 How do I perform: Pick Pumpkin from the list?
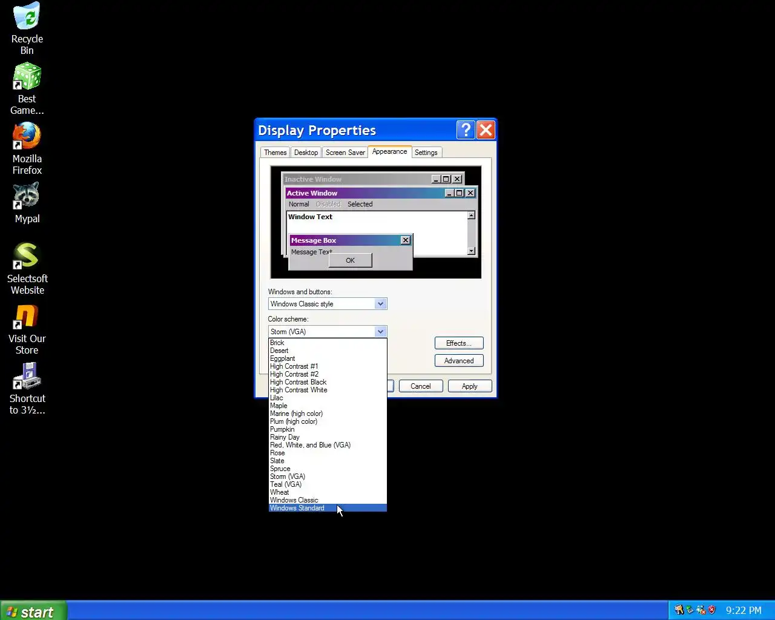pyautogui.click(x=328, y=429)
